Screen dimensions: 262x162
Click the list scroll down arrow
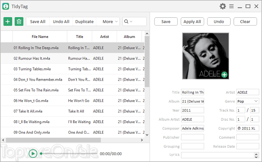coord(147,135)
